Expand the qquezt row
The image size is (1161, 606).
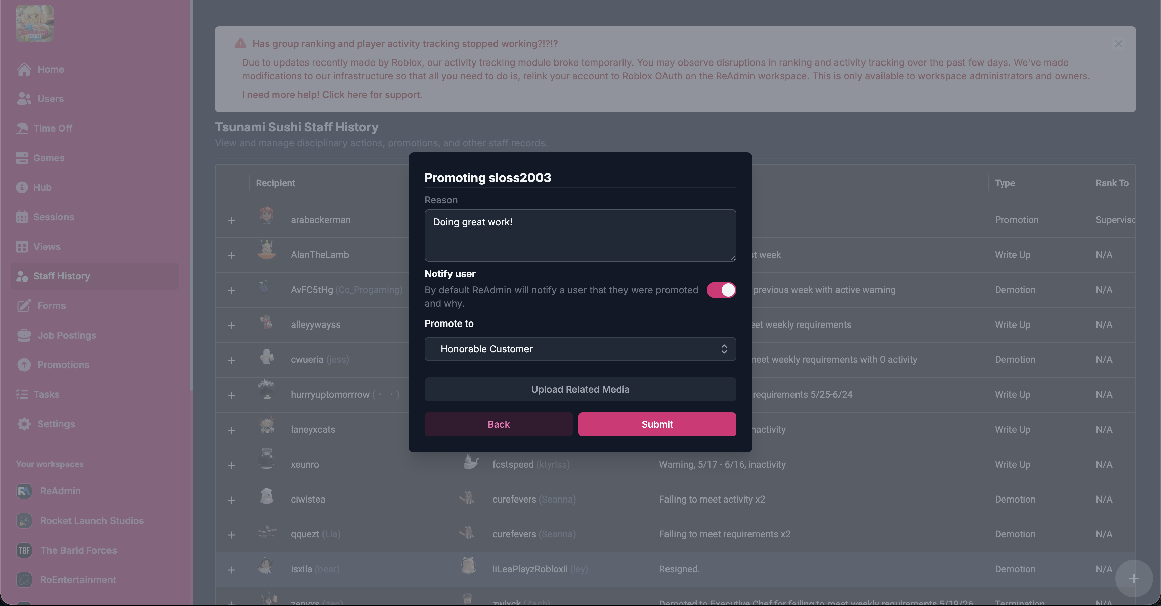[x=232, y=535]
